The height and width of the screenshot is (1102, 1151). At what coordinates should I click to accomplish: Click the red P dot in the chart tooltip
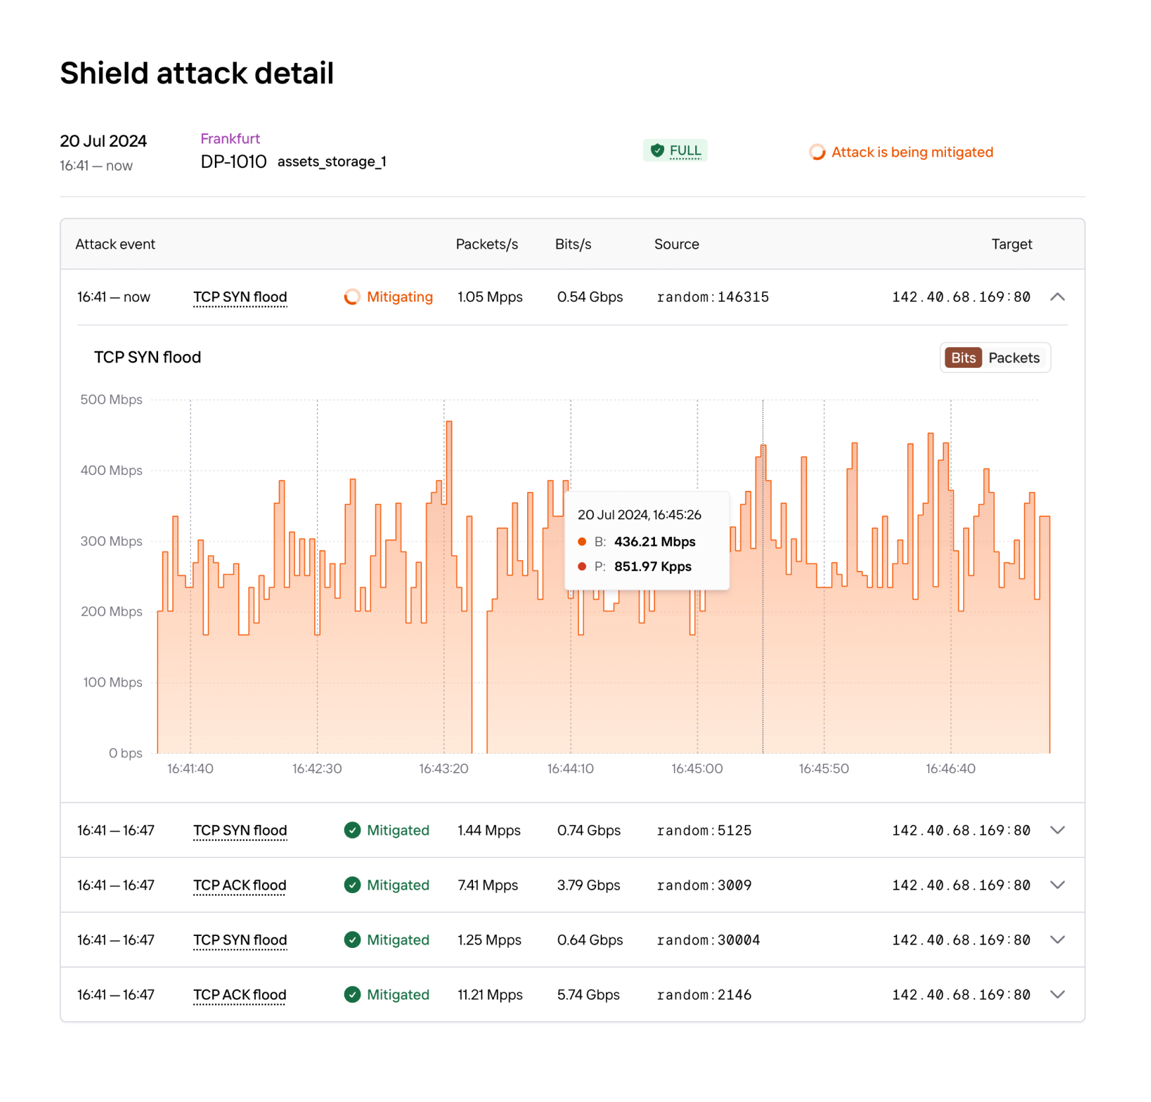582,566
